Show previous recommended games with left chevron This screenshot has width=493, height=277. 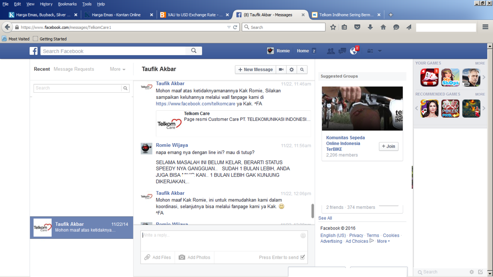[x=417, y=108]
